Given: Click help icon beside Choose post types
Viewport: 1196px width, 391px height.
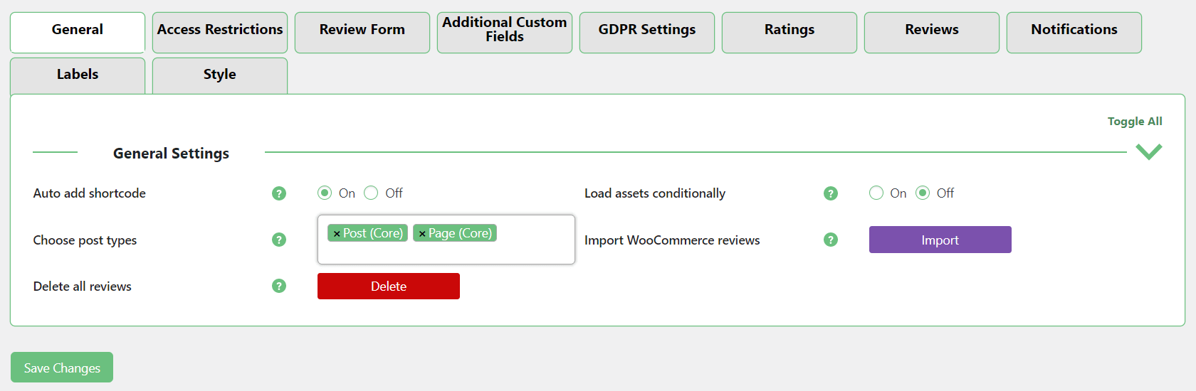Looking at the screenshot, I should click(x=279, y=240).
